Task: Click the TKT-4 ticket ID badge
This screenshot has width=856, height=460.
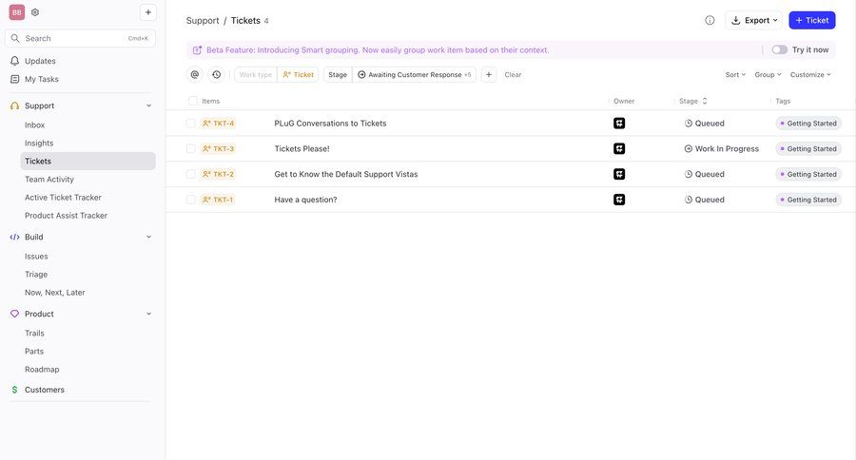Action: click(x=218, y=124)
